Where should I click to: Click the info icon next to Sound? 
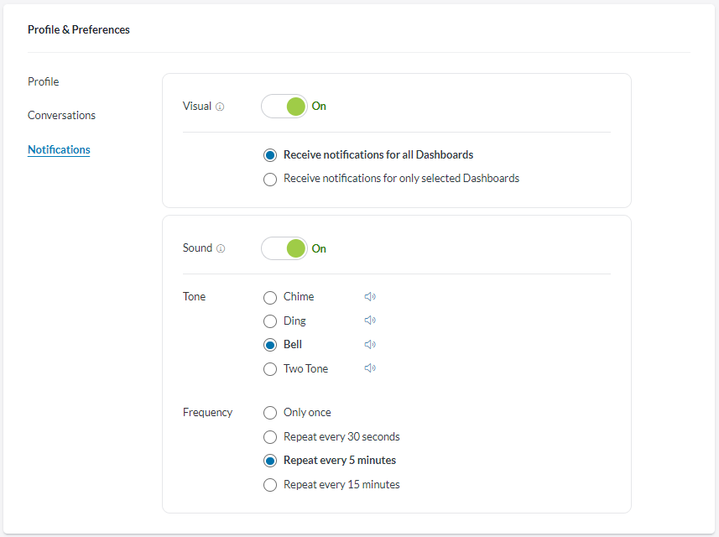[221, 249]
